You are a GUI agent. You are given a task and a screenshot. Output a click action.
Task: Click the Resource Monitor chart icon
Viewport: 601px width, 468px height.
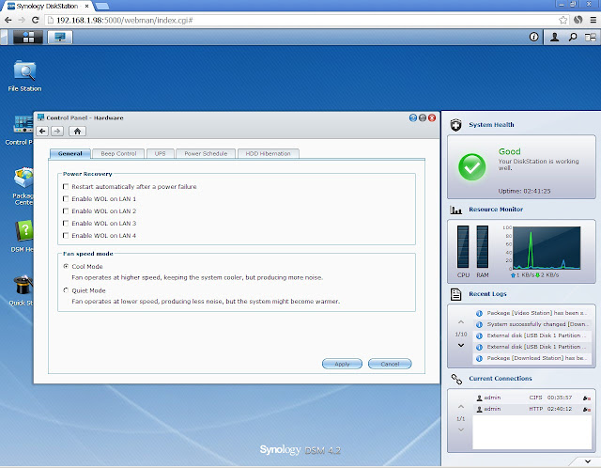click(x=455, y=210)
